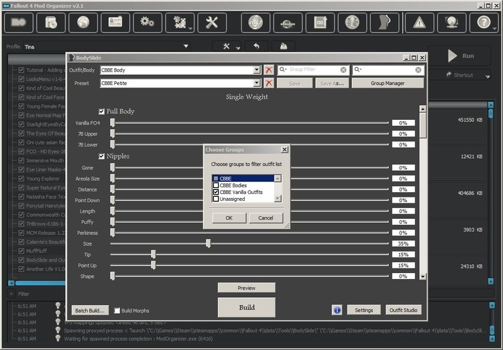
Task: Enable the Build Morphs checkbox
Action: pos(117,311)
